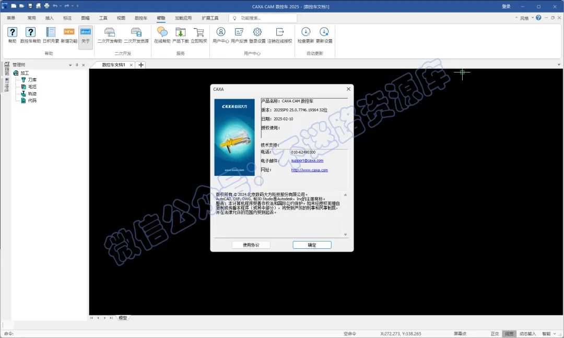This screenshot has width=564, height=338.
Task: Click 注销在线授权 logout icon
Action: [279, 32]
